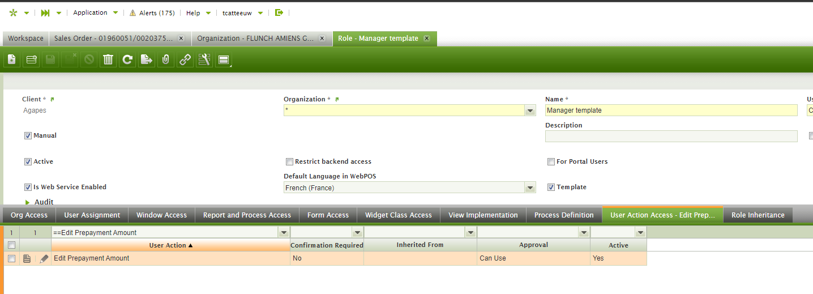
Task: Open the Form Access subtab
Action: 328,215
